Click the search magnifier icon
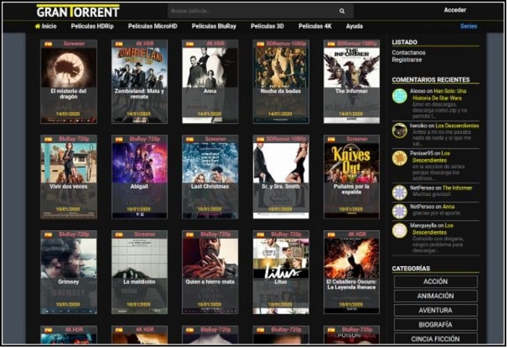 pyautogui.click(x=342, y=11)
